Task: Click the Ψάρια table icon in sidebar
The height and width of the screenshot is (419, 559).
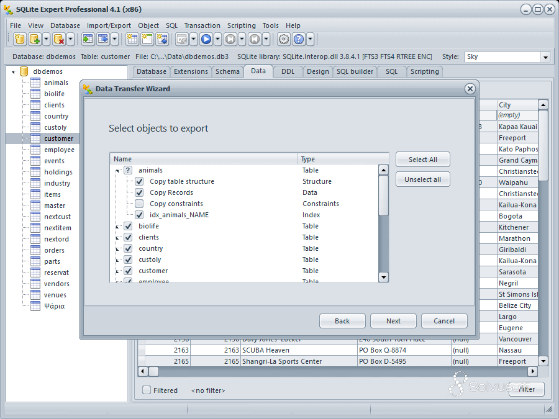Action: pyautogui.click(x=35, y=306)
